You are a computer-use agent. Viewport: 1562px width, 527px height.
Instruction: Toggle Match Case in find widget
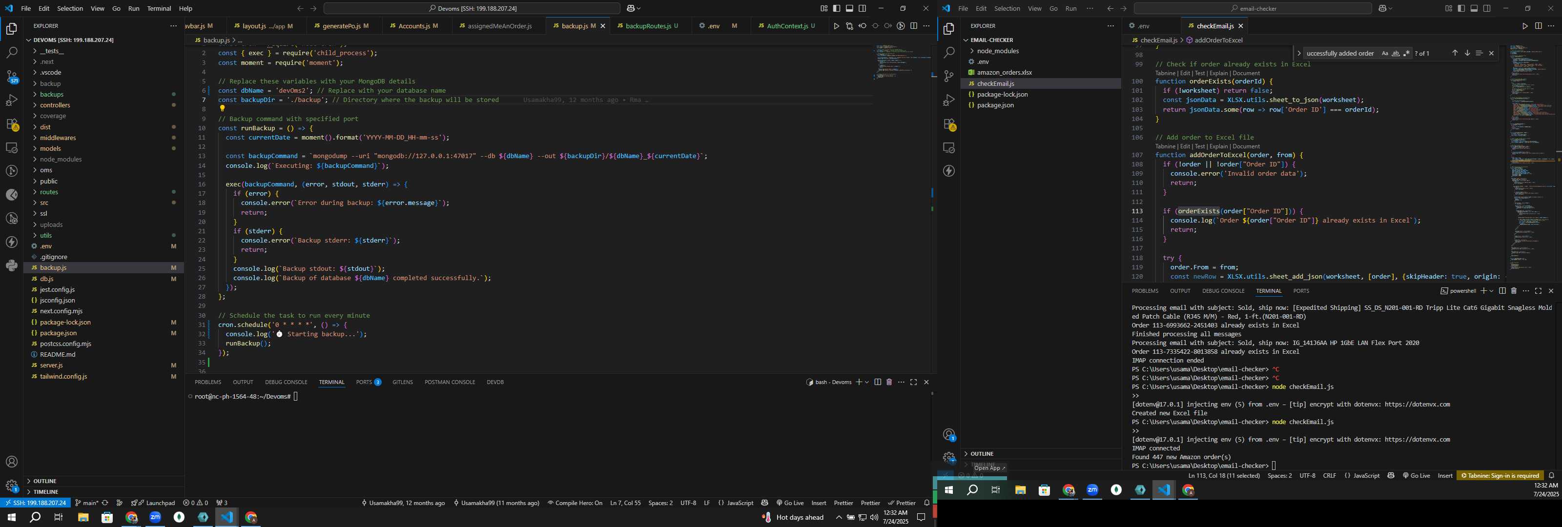1384,53
